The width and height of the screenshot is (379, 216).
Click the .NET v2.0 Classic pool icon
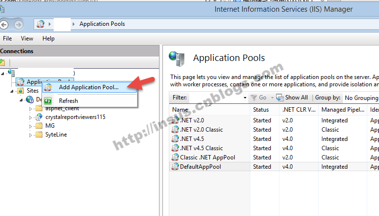[x=175, y=130]
